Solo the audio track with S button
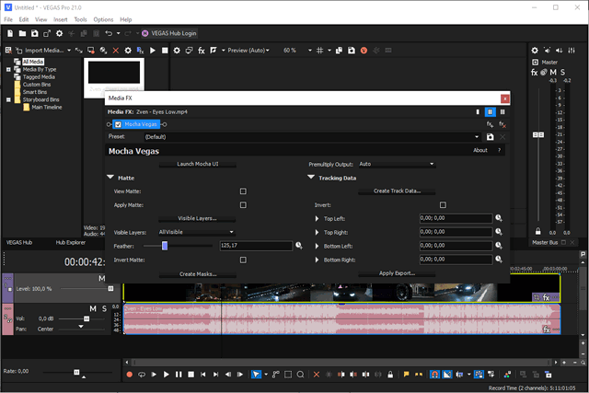This screenshot has height=393, width=589. click(x=104, y=308)
